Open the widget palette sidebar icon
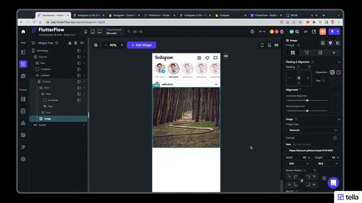The width and height of the screenshot is (362, 203). 23,52
